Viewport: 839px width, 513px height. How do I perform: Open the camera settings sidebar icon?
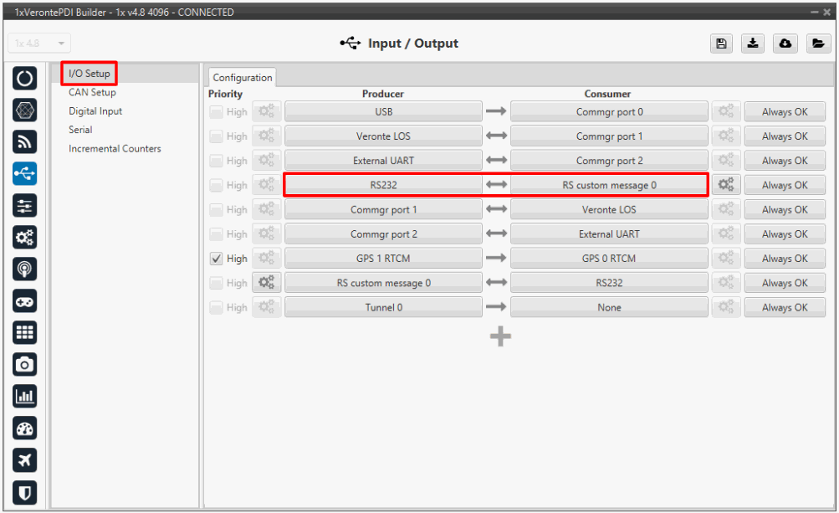pos(25,364)
